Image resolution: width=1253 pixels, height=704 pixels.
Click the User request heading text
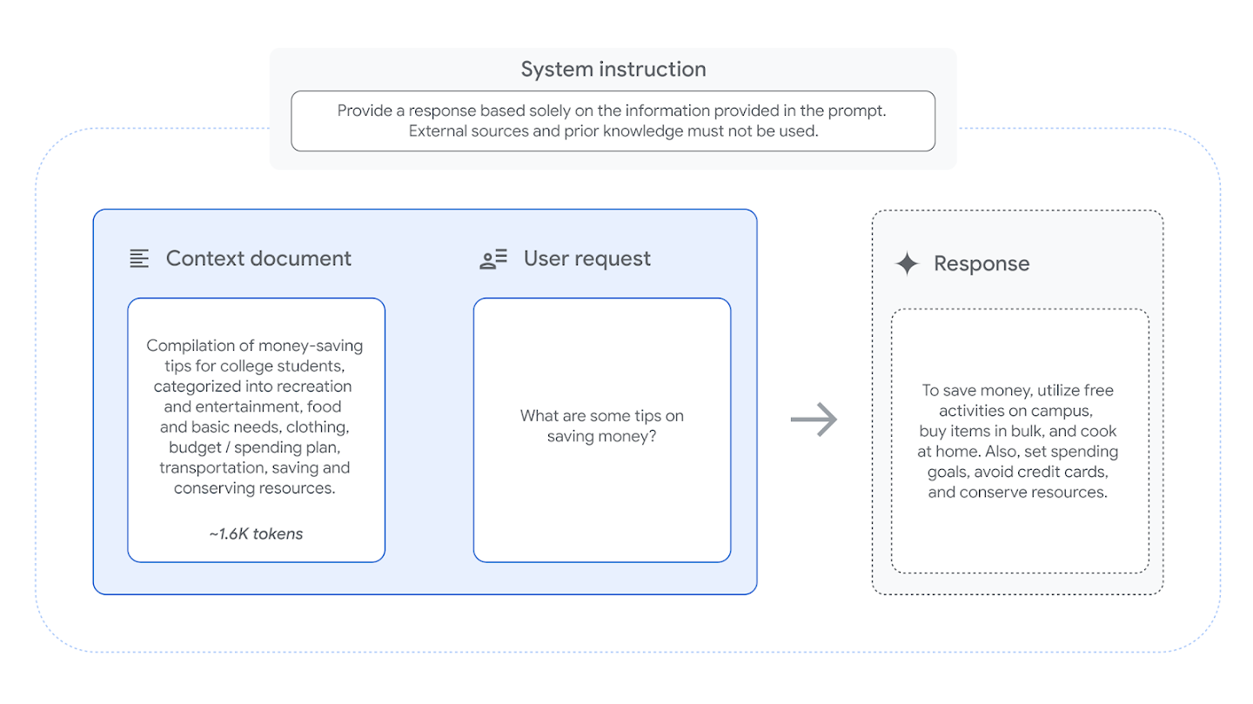pyautogui.click(x=586, y=258)
